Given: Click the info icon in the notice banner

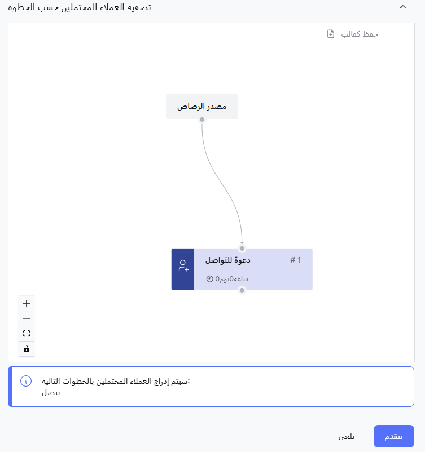Looking at the screenshot, I should coord(25,381).
